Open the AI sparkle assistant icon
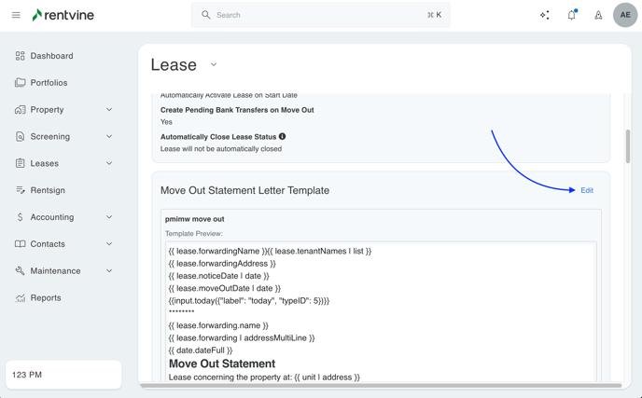The height and width of the screenshot is (398, 642). click(x=545, y=15)
